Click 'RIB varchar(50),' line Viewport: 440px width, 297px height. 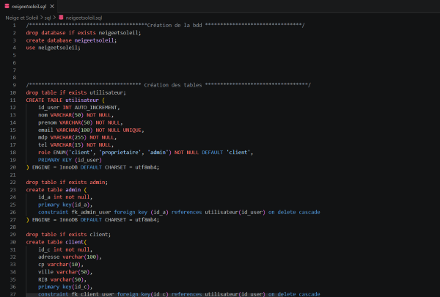click(62, 279)
